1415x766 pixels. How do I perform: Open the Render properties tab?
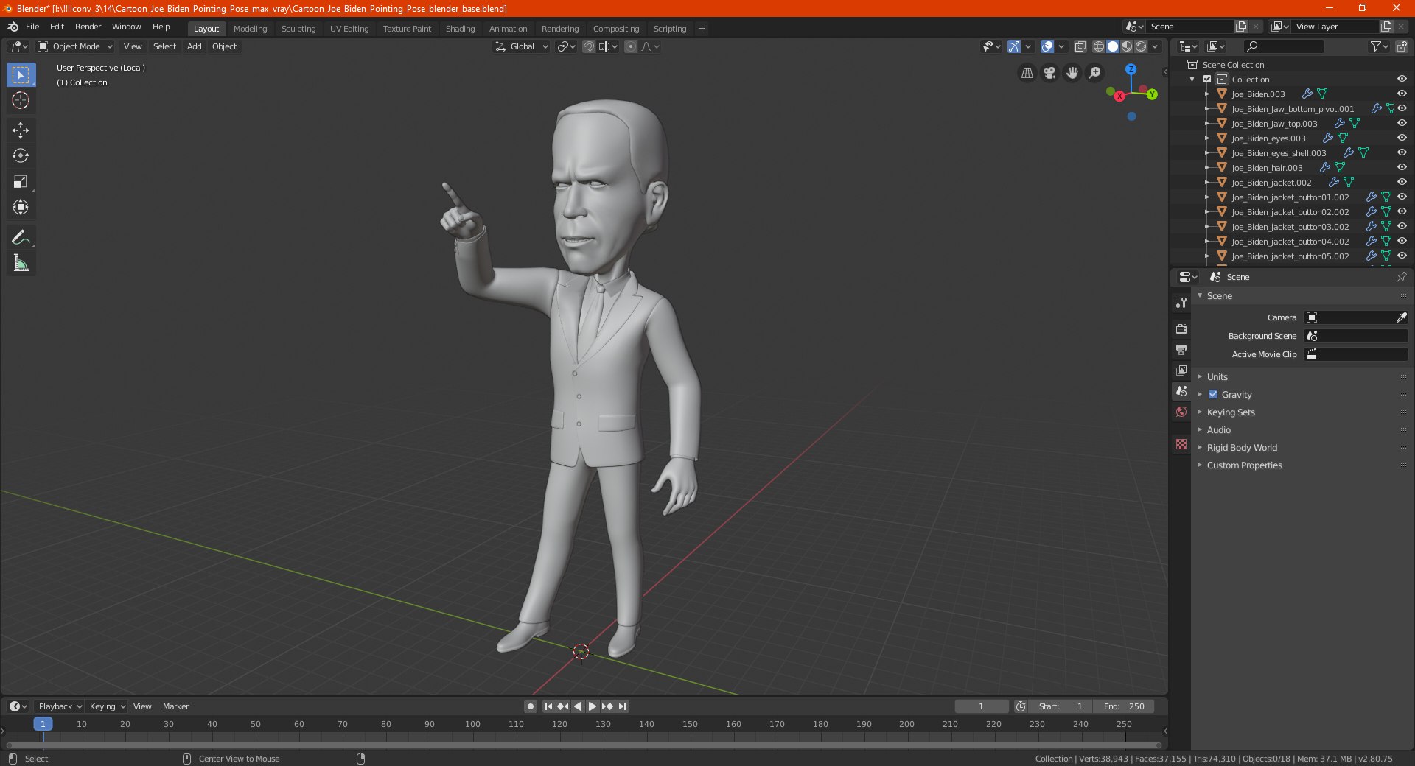tap(1181, 328)
